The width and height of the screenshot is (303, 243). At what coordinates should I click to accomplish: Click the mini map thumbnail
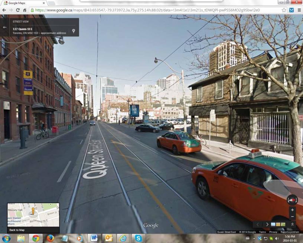33,215
